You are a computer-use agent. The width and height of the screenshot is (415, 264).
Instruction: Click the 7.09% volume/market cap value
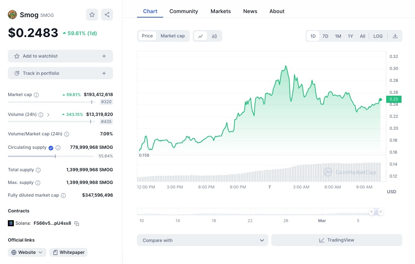(106, 134)
